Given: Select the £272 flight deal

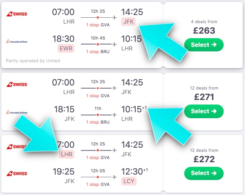Looking at the screenshot, I should (204, 173).
